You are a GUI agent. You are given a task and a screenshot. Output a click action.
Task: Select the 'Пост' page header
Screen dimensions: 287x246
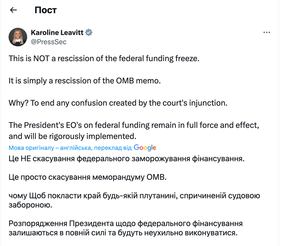tap(45, 10)
